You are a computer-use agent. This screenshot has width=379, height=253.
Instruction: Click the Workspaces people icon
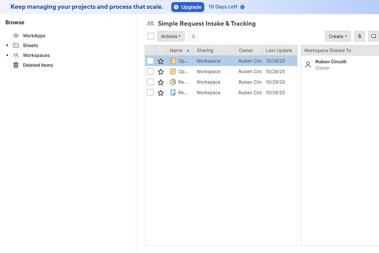16,55
